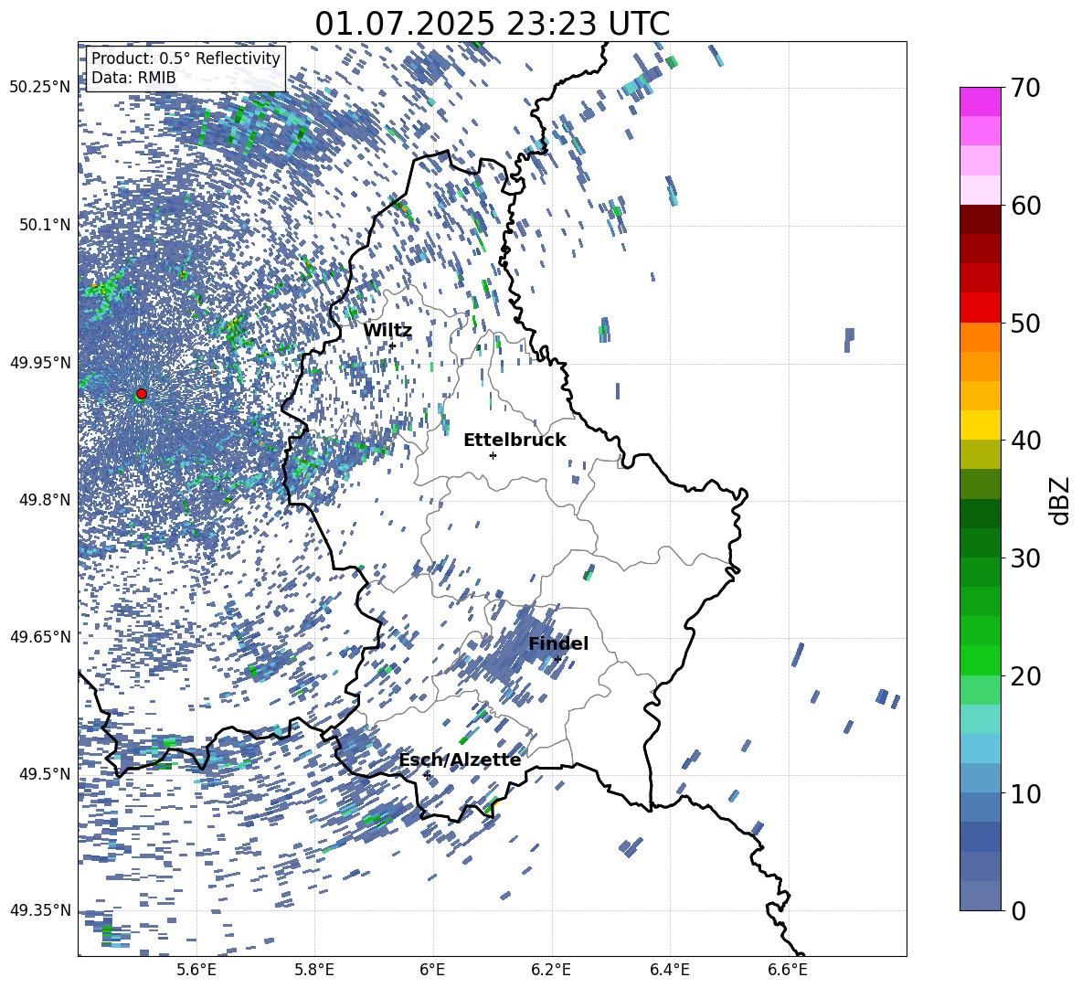Click the colorbar tick label 20
The image size is (1082, 988).
(x=1025, y=675)
